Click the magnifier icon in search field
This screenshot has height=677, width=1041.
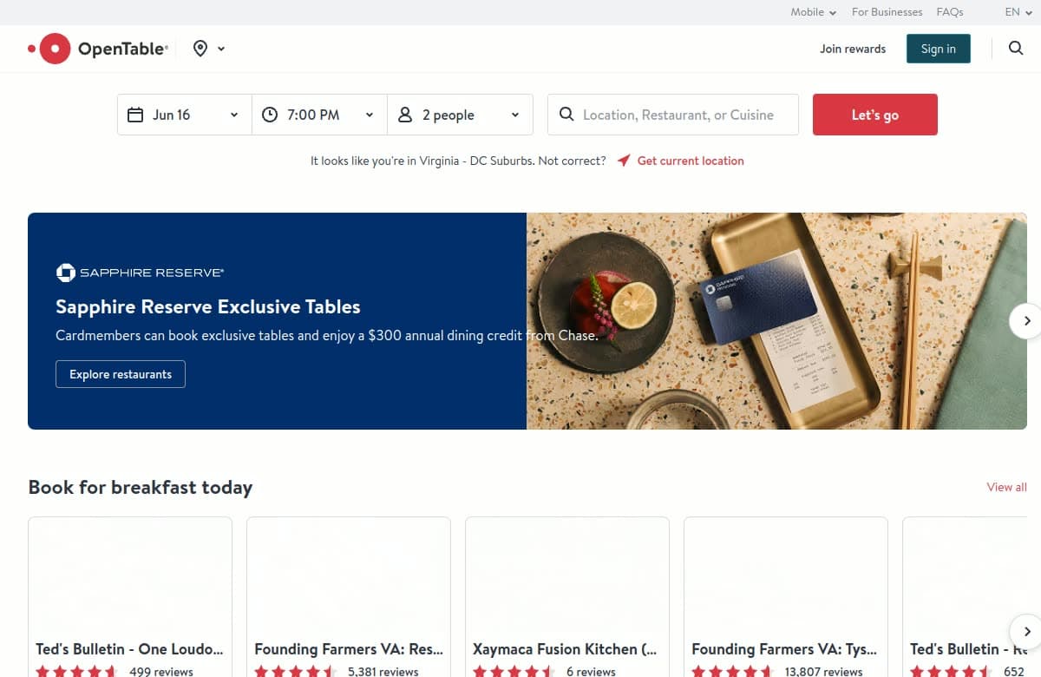coord(566,115)
